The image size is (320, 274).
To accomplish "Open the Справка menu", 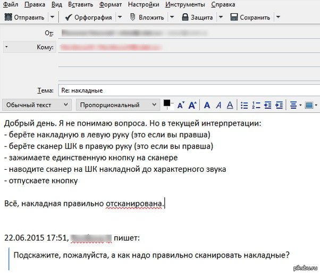I will click(223, 4).
